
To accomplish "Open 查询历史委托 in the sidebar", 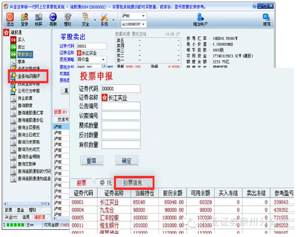I will 29,142.
